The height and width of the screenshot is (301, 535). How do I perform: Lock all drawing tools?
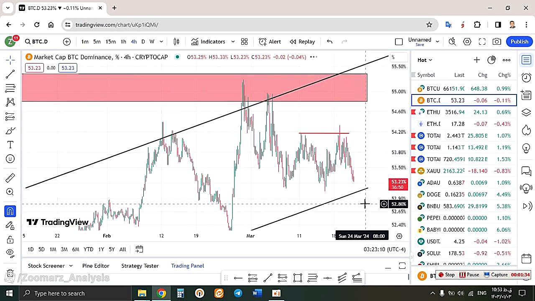point(10,240)
